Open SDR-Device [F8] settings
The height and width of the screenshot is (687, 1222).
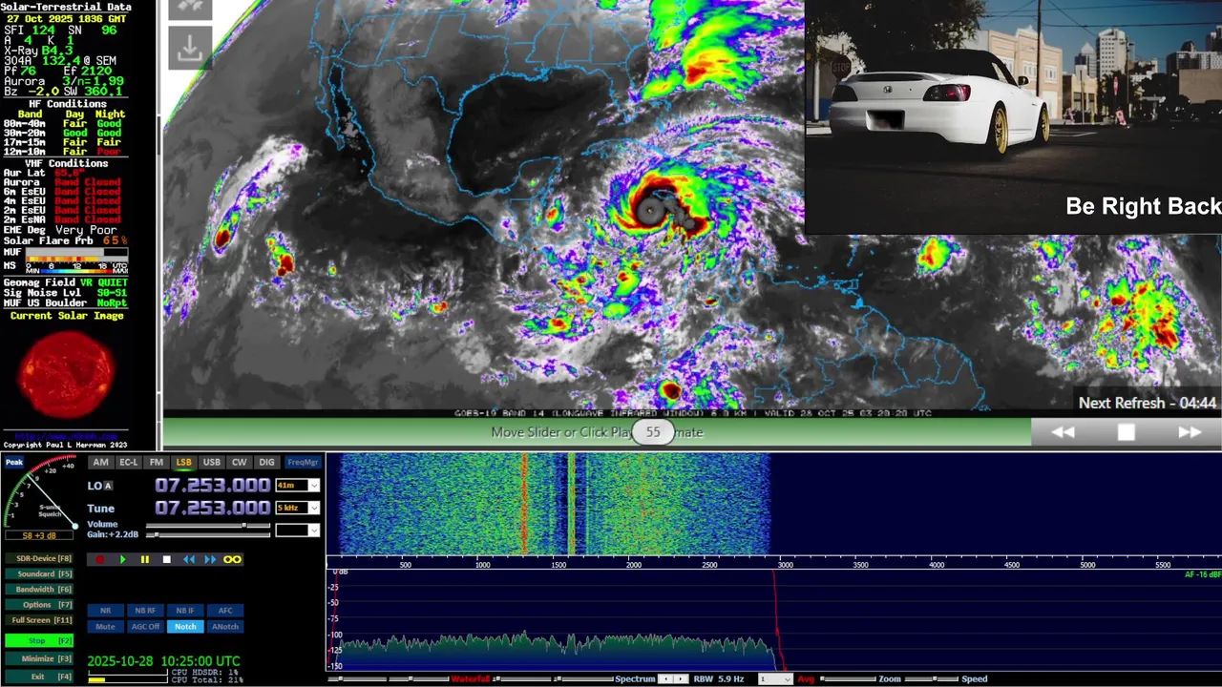click(x=38, y=559)
